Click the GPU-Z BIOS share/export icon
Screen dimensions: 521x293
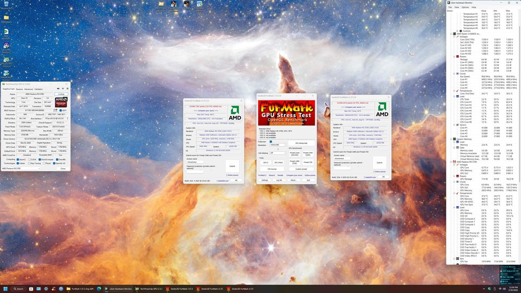56,110
